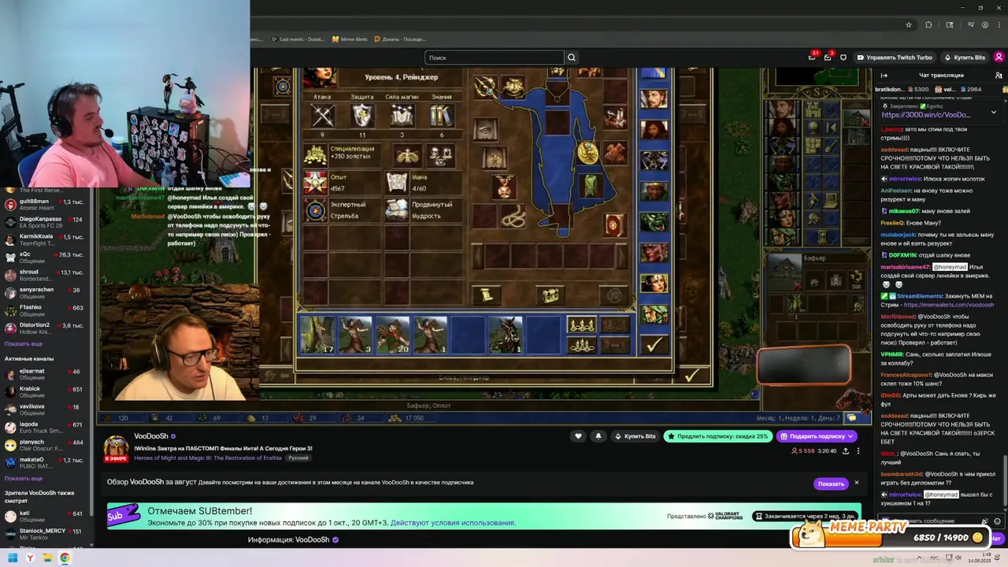Open the inbox icon with 3 badge

pyautogui.click(x=828, y=57)
